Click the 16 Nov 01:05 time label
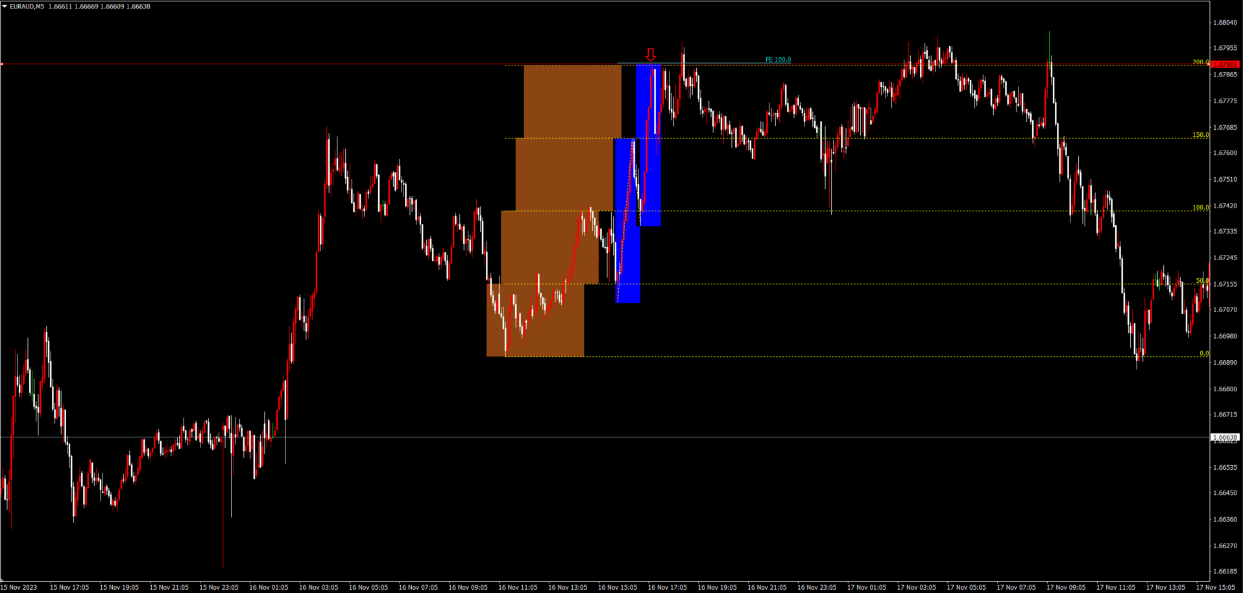Image resolution: width=1243 pixels, height=593 pixels. (269, 587)
